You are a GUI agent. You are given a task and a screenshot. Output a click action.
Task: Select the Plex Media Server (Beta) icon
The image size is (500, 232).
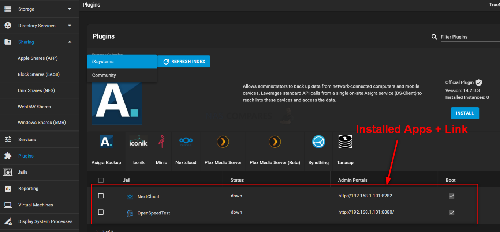[x=275, y=142]
